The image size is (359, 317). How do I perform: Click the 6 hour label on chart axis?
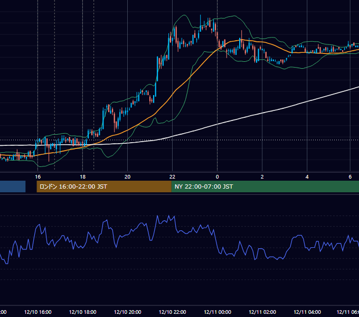click(x=350, y=177)
